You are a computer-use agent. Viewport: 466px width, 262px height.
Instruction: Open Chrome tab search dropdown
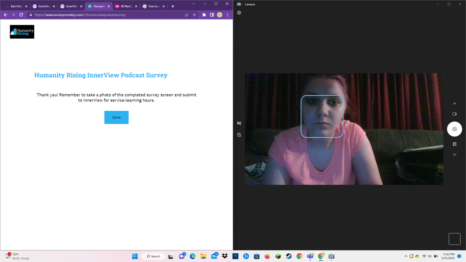[x=194, y=4]
